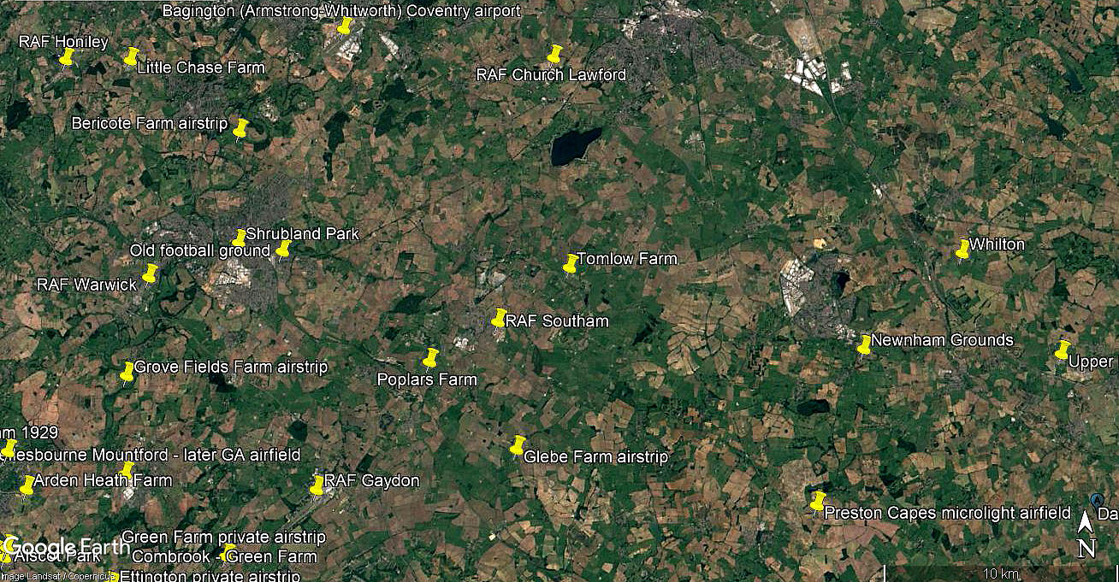The height and width of the screenshot is (582, 1119).
Task: Click the Tomlow Farm pushpin
Action: tap(571, 263)
